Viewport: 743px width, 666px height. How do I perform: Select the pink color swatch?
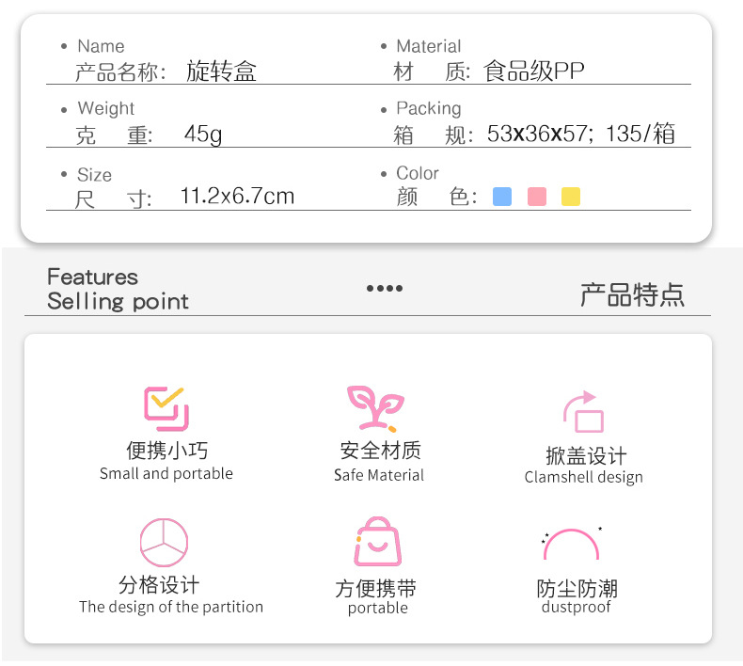click(x=537, y=197)
